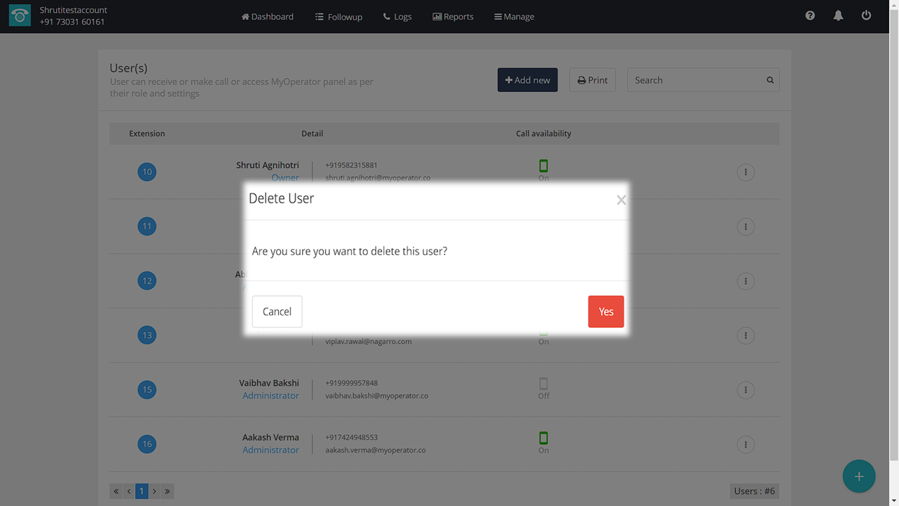The width and height of the screenshot is (899, 506).
Task: Toggle call availability for Aakash Verma
Action: coord(543,438)
